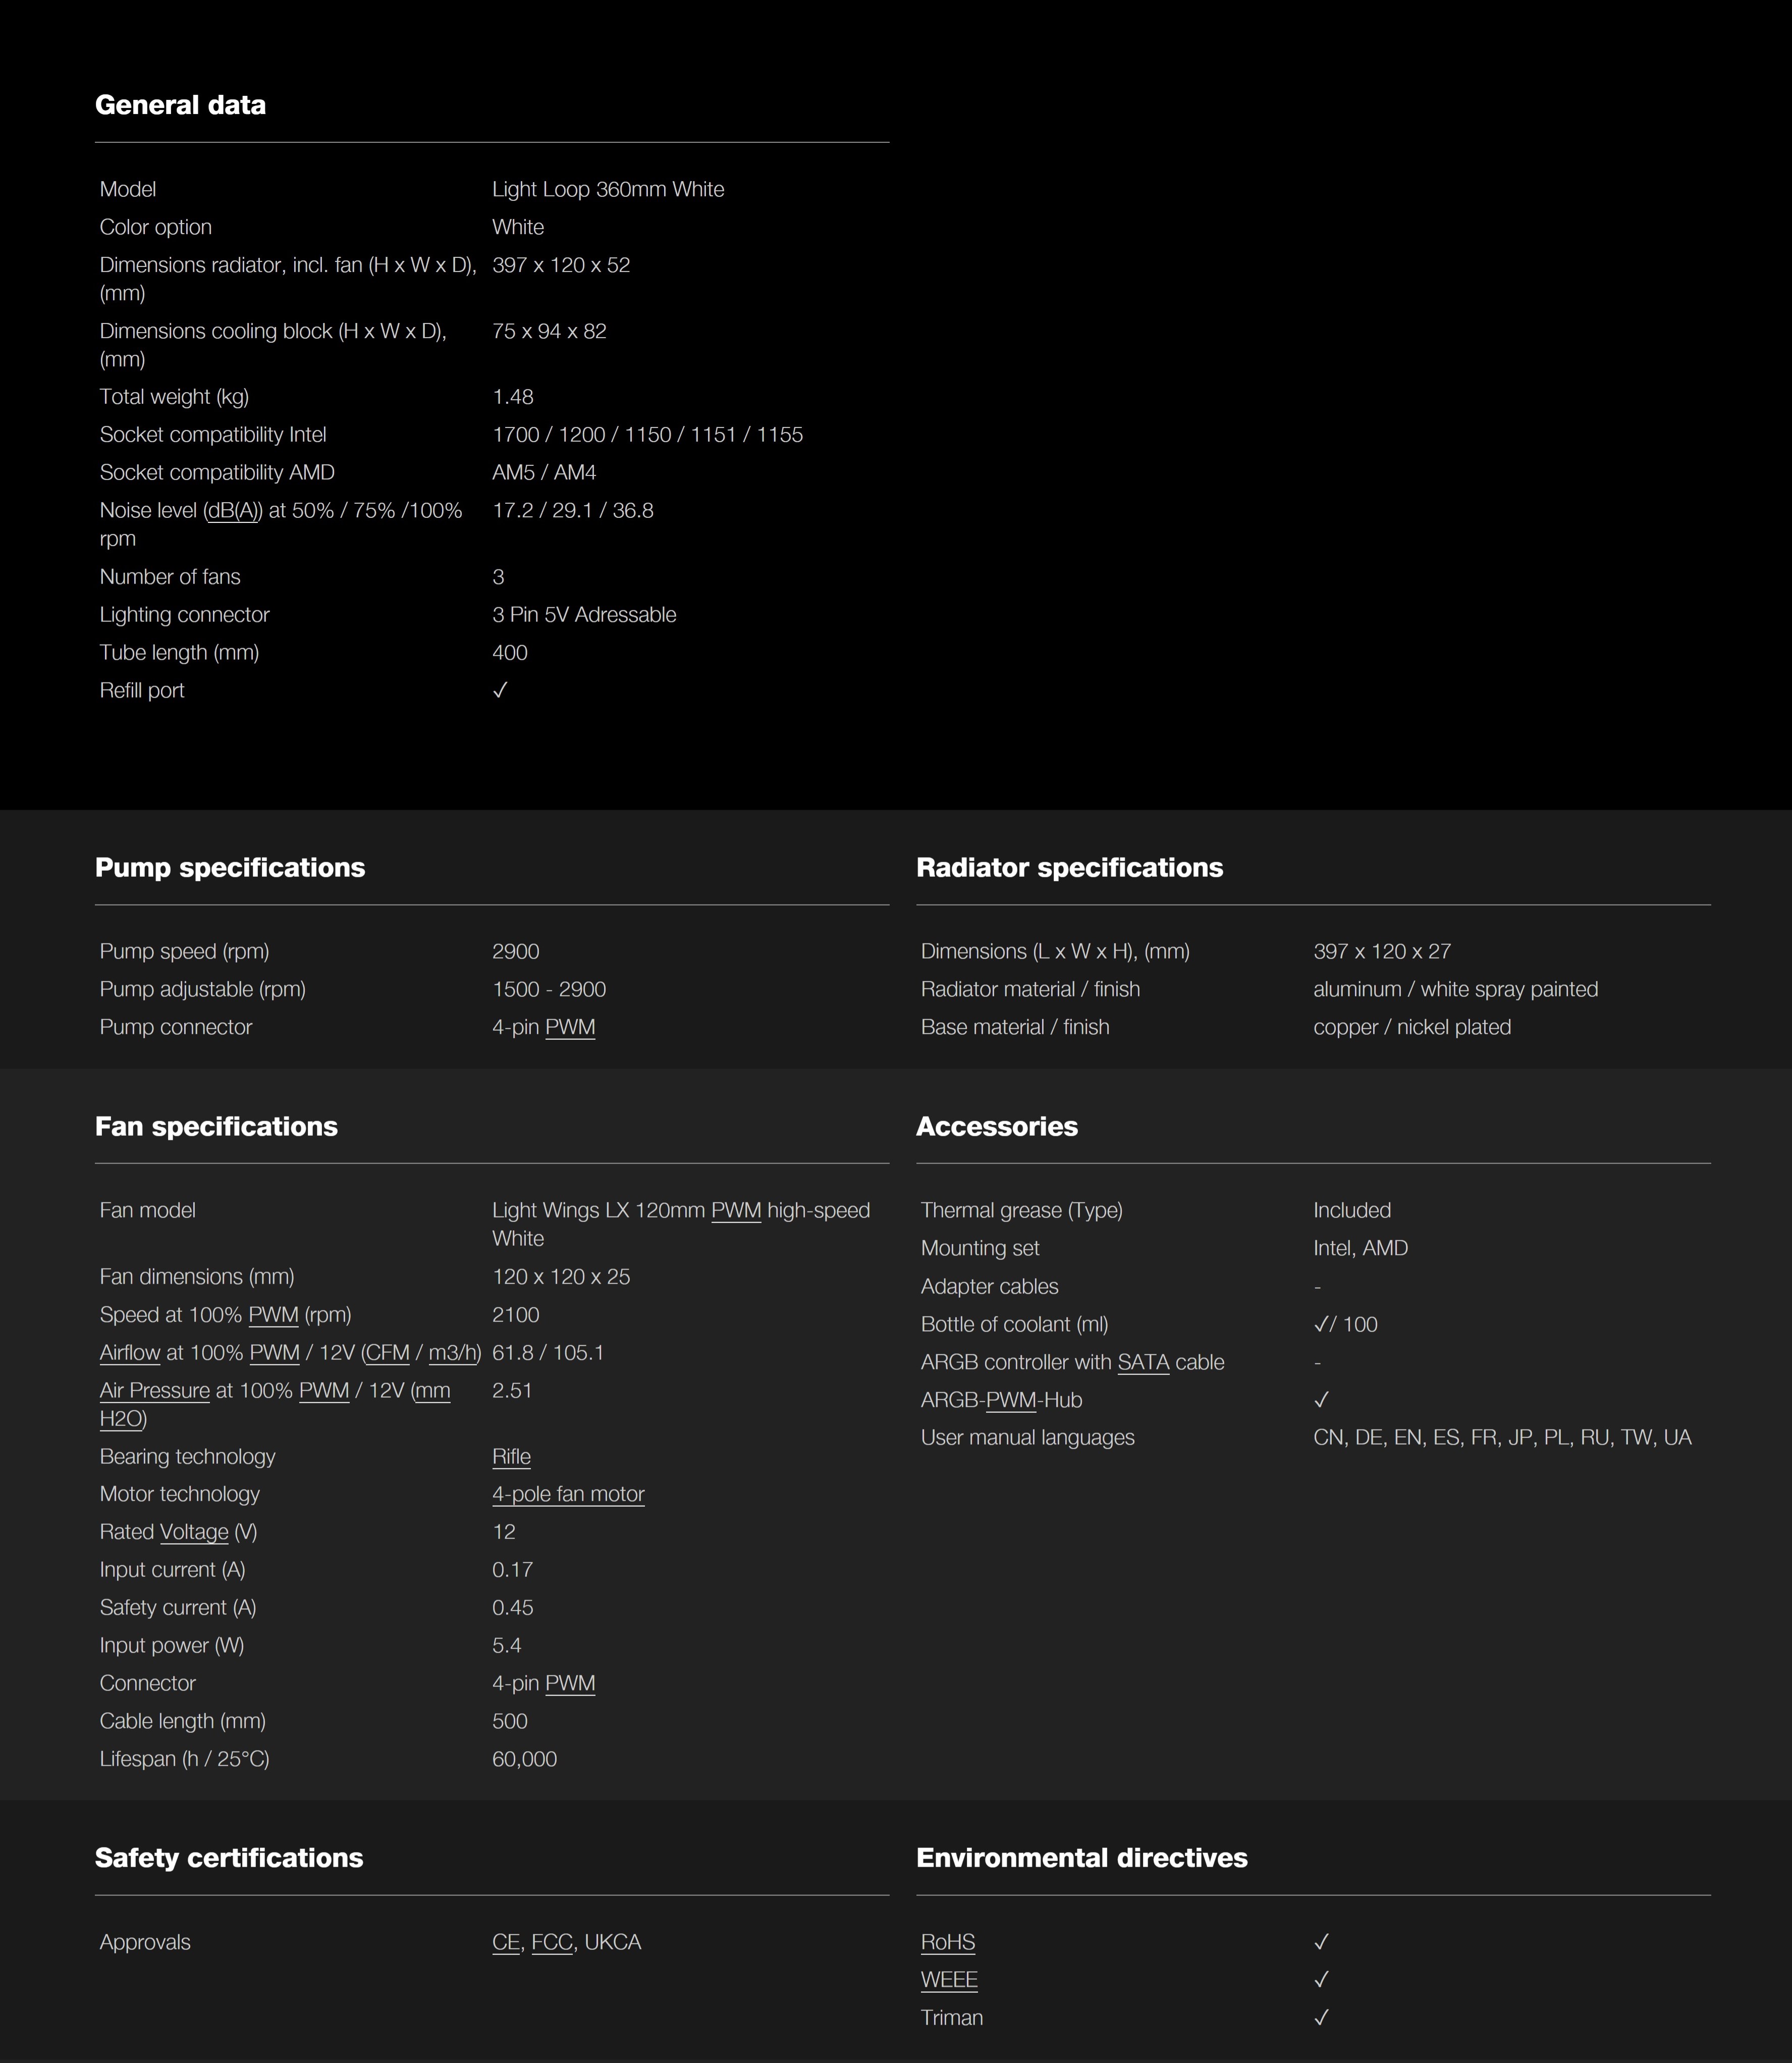
Task: Select the Fan specifications heading
Action: tap(216, 1127)
